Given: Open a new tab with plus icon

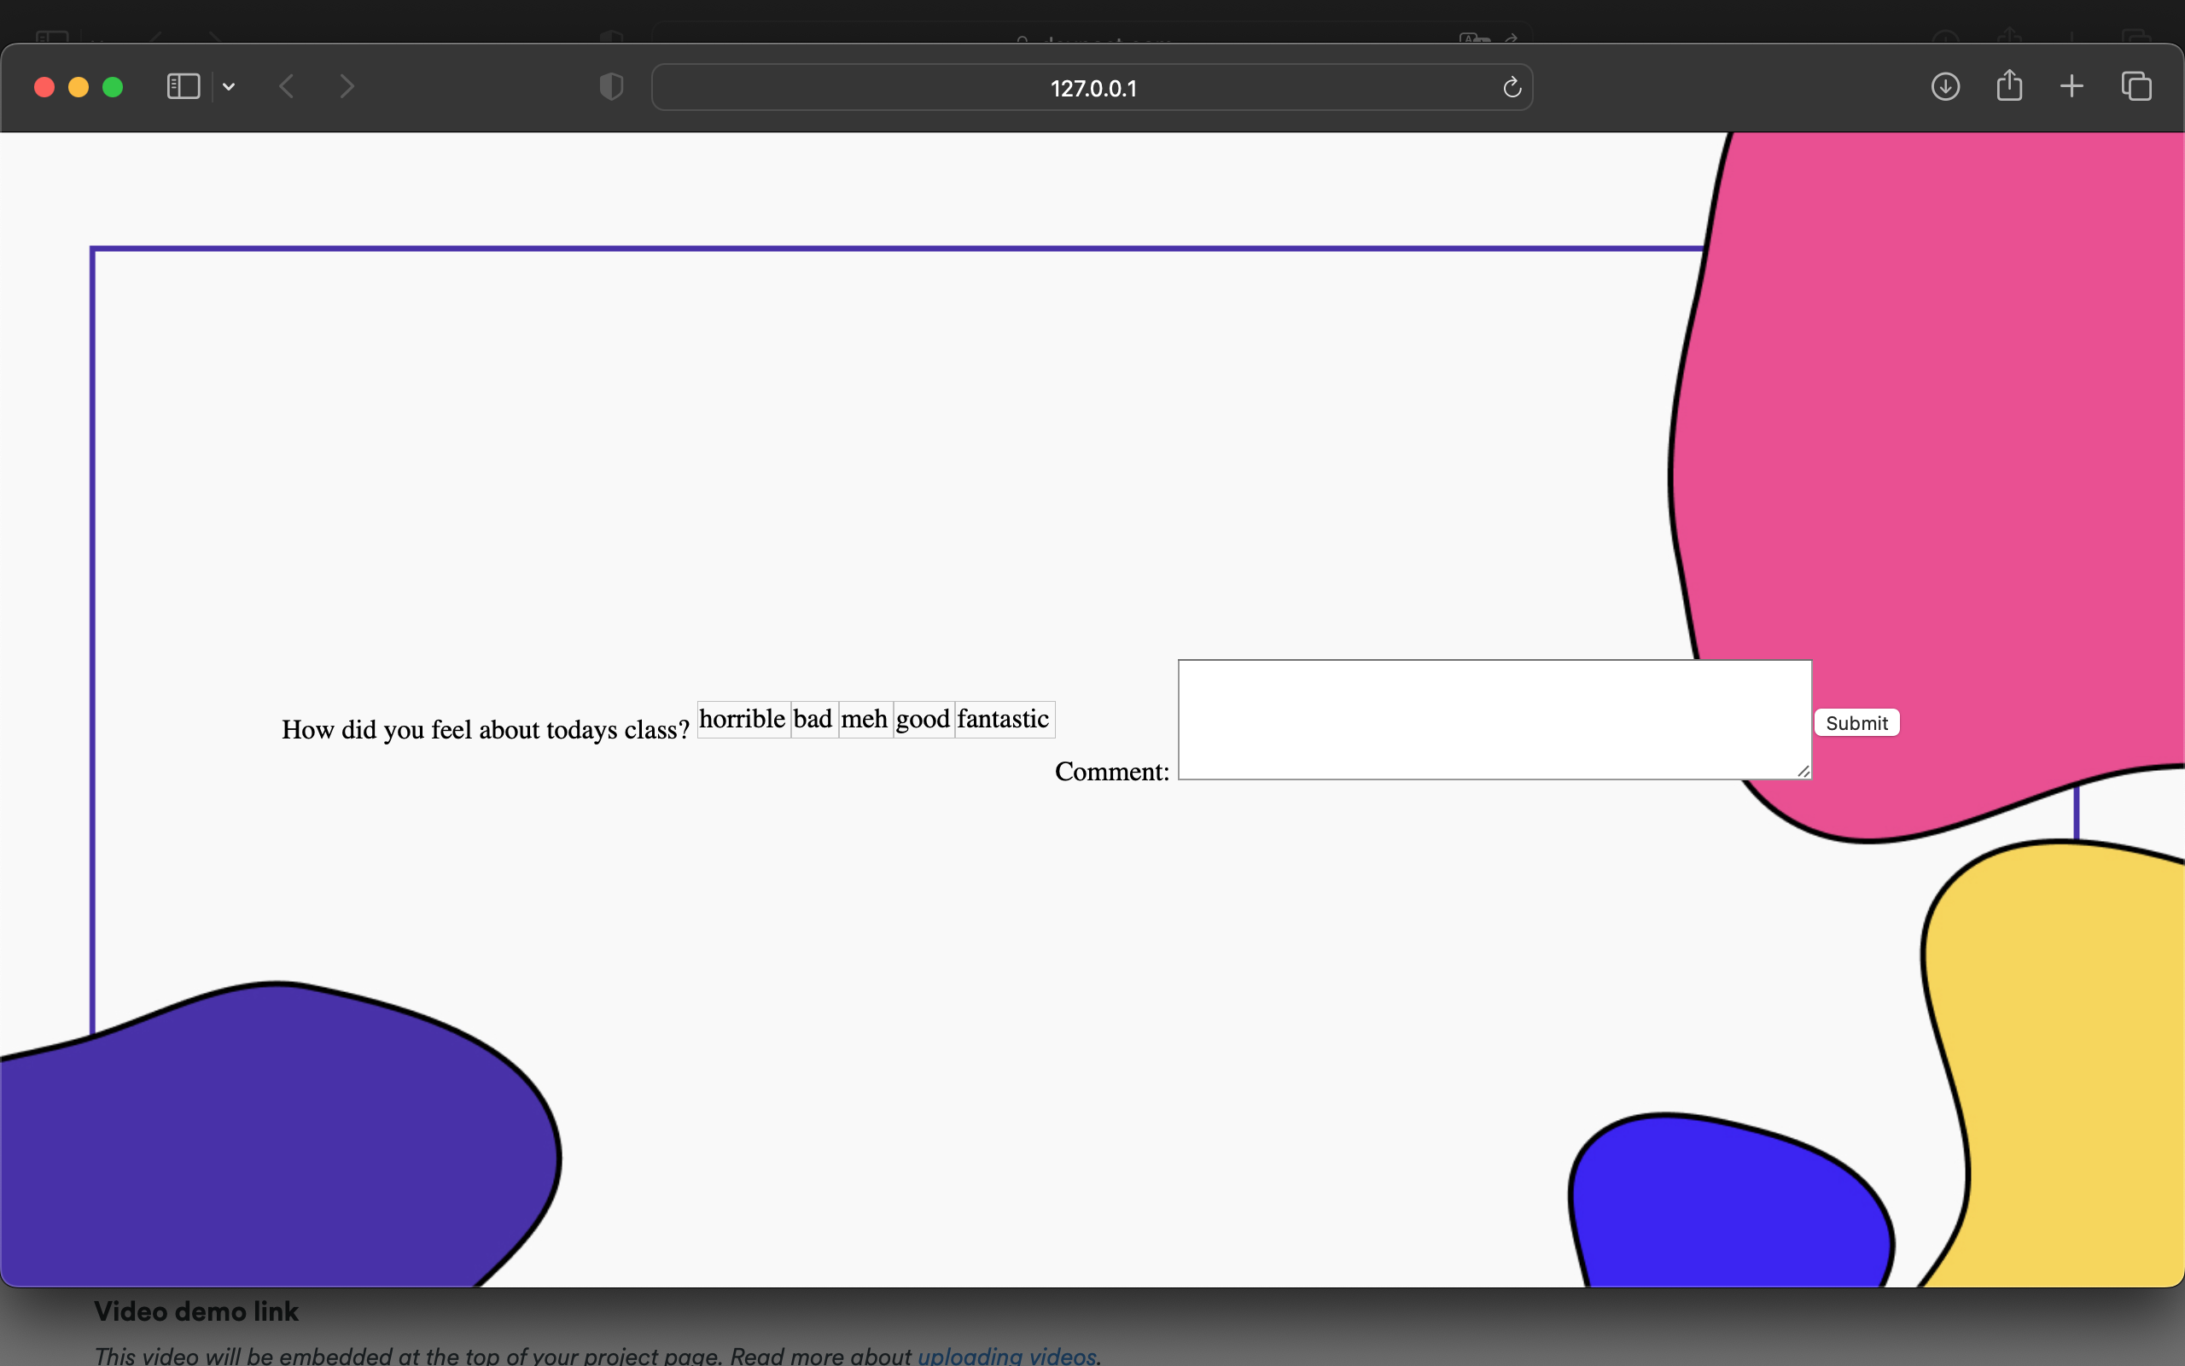Looking at the screenshot, I should coord(2071,87).
